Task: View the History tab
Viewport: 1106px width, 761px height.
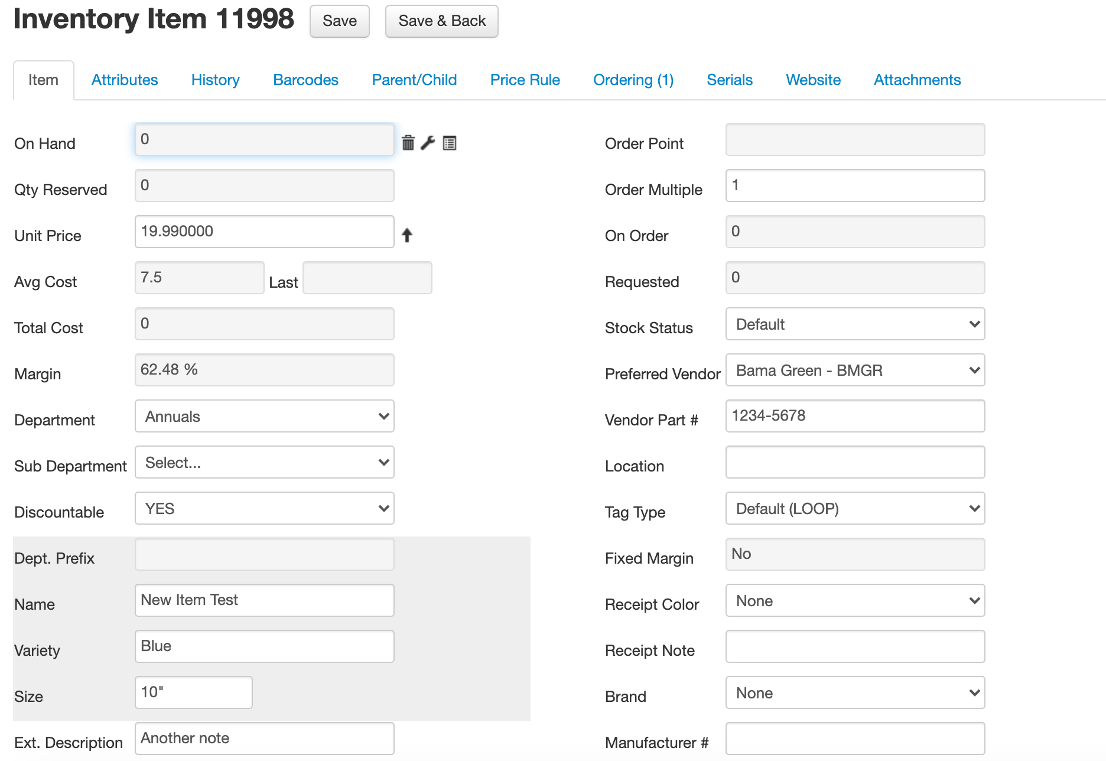Action: click(215, 80)
